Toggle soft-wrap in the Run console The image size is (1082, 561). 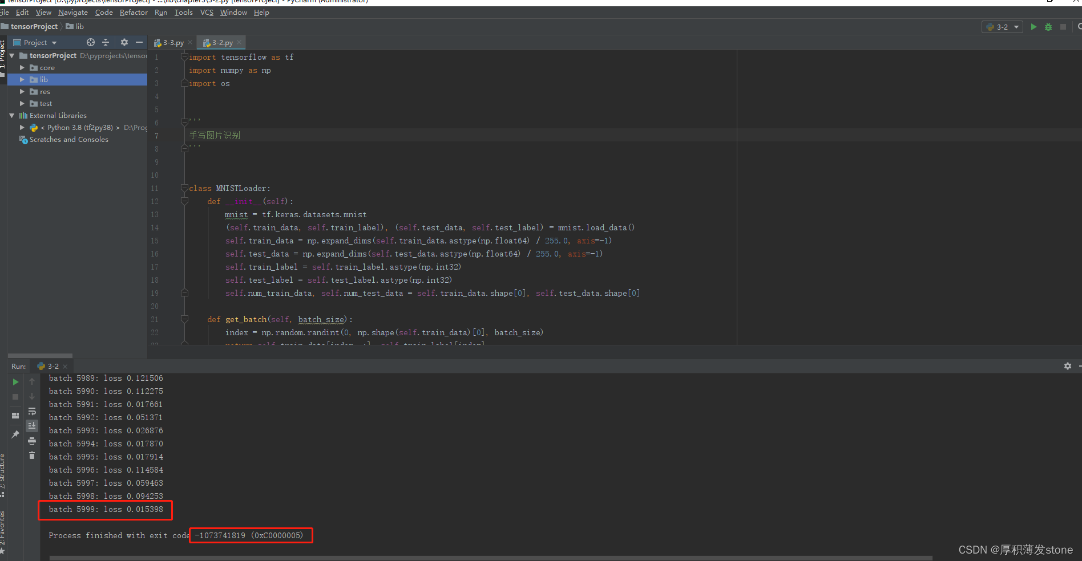click(x=32, y=412)
